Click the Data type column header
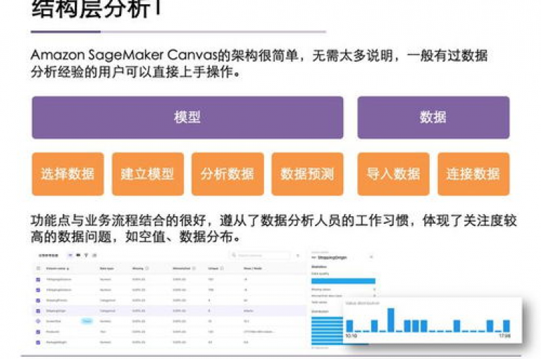This screenshot has width=541, height=359. click(106, 268)
